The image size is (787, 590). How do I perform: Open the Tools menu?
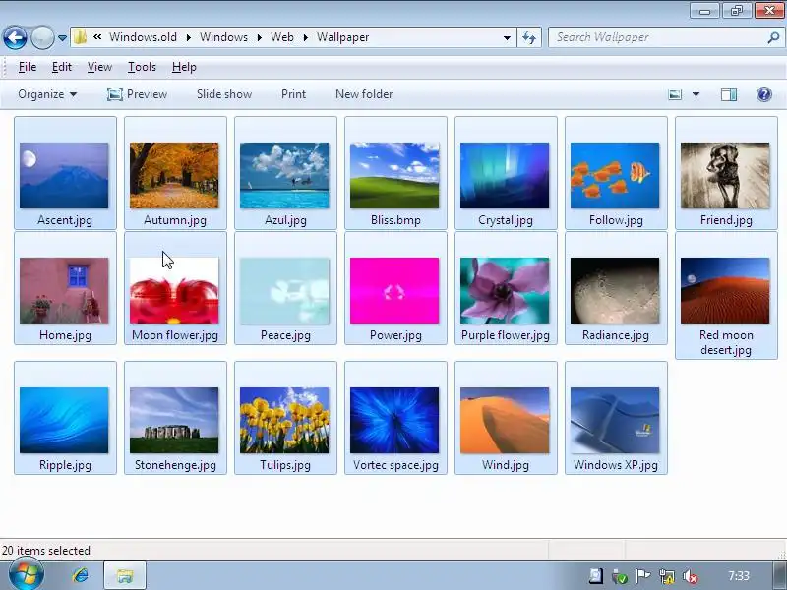pyautogui.click(x=142, y=67)
